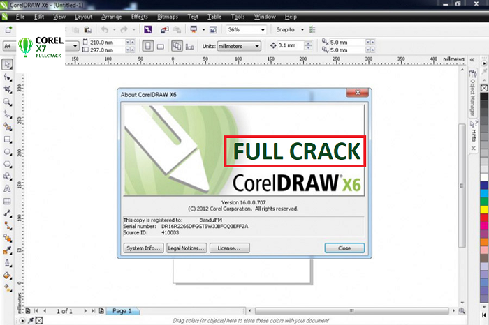Select the Ellipse tool
Screen dimensions: 489x325
pyautogui.click(x=8, y=152)
